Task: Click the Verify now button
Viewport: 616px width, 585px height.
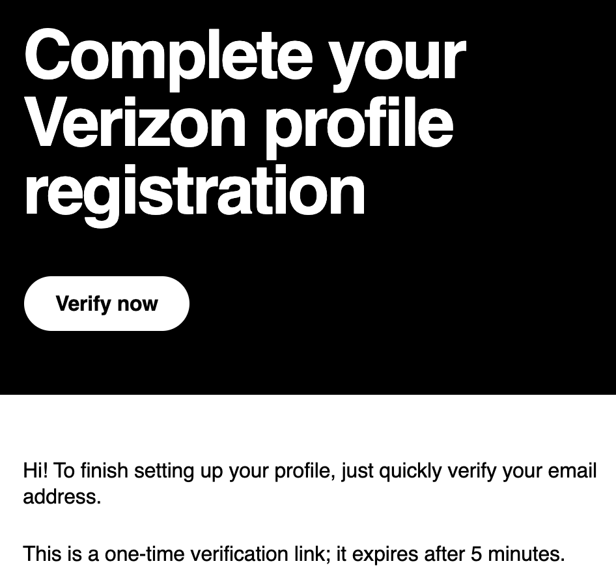Action: click(106, 304)
